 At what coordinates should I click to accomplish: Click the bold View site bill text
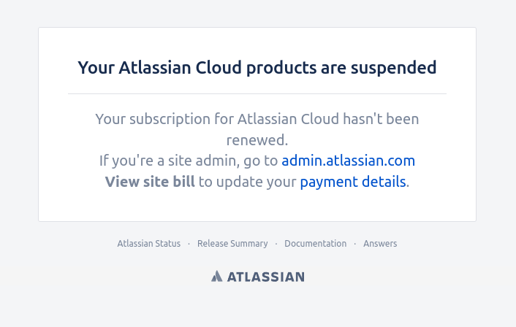[150, 182]
